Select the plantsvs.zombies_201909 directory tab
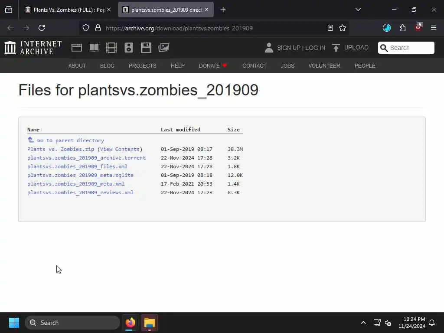Image resolution: width=444 pixels, height=333 pixels. point(166,10)
